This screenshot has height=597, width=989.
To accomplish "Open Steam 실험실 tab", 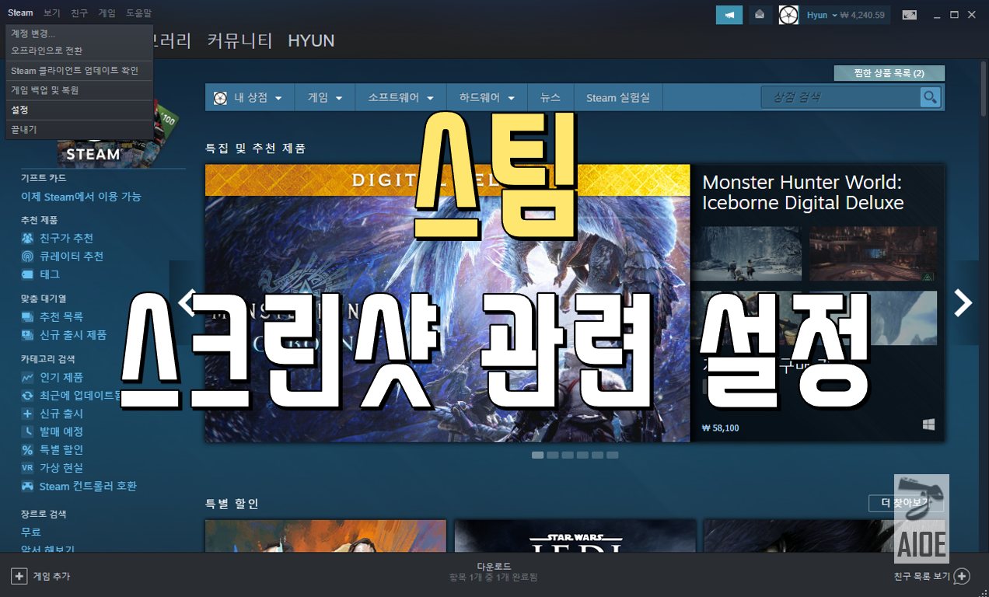I will 618,98.
